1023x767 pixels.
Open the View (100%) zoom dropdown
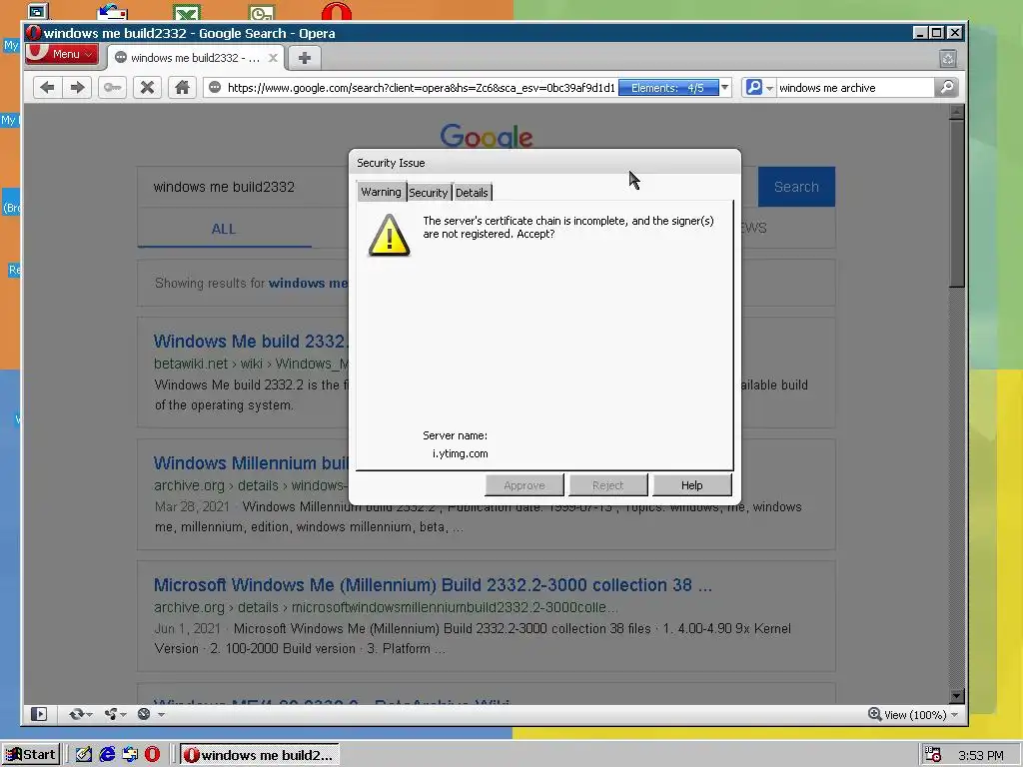[x=920, y=715]
